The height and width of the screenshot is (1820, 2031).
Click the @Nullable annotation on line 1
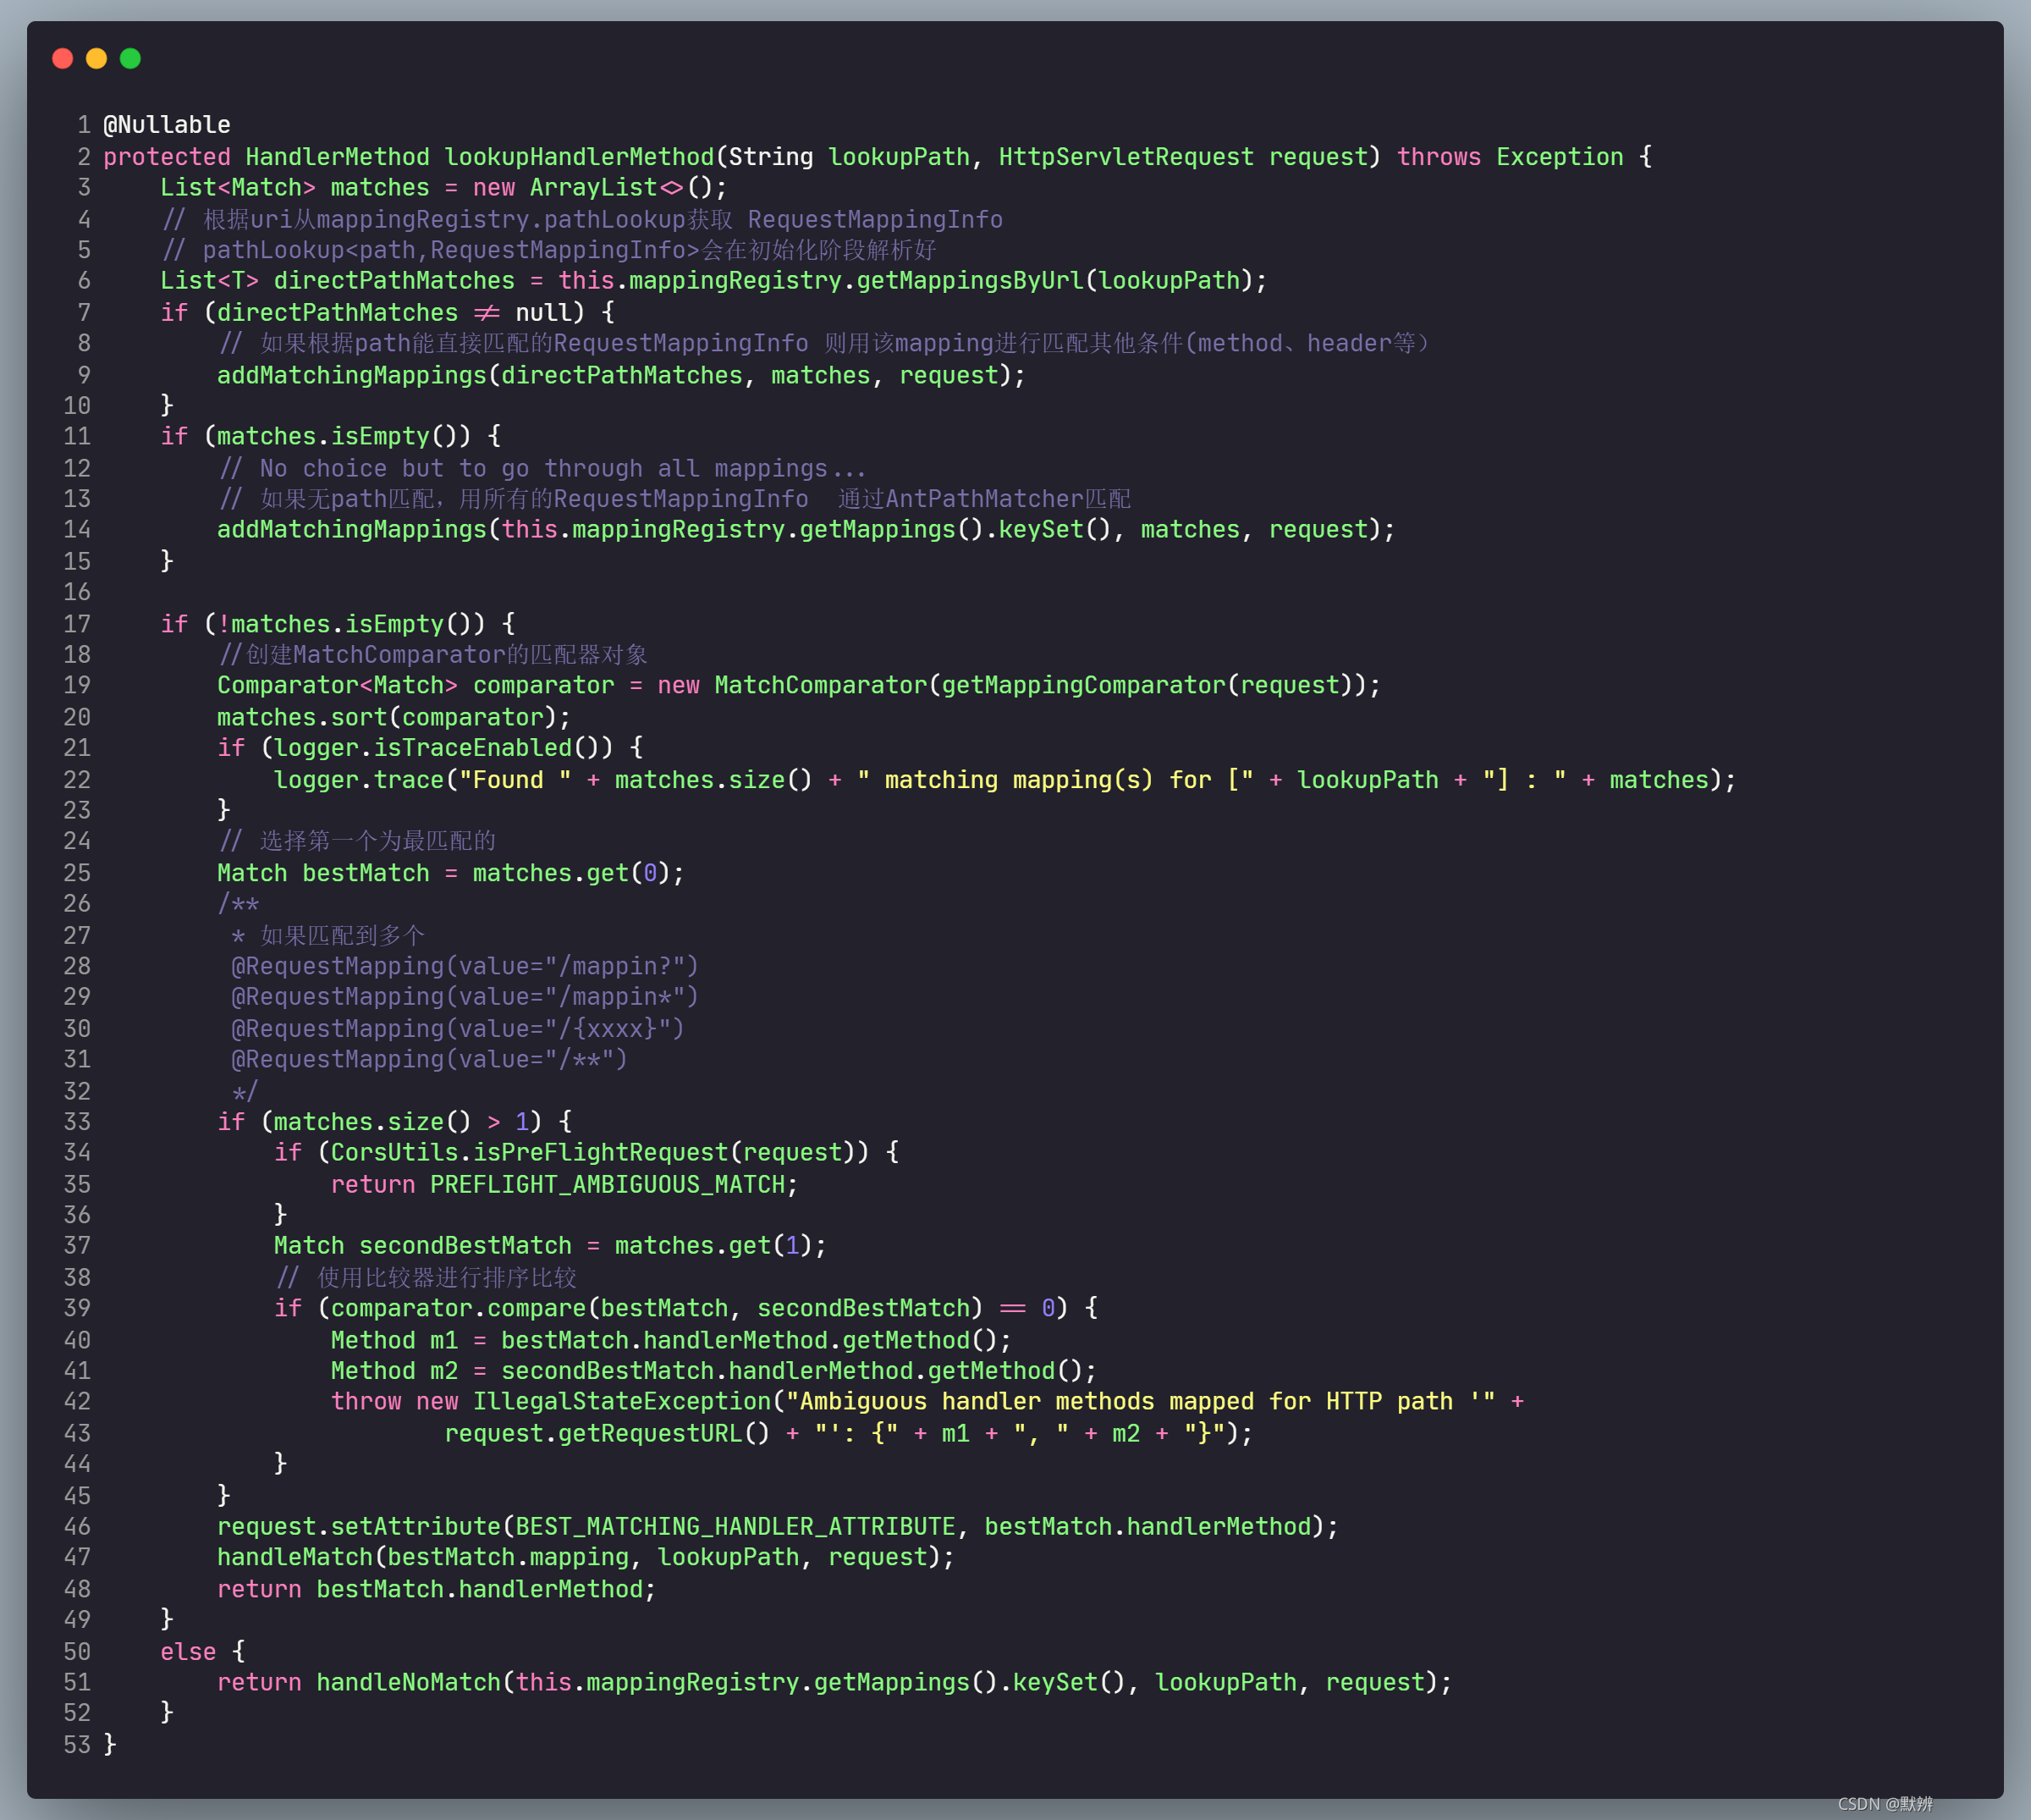pyautogui.click(x=167, y=125)
